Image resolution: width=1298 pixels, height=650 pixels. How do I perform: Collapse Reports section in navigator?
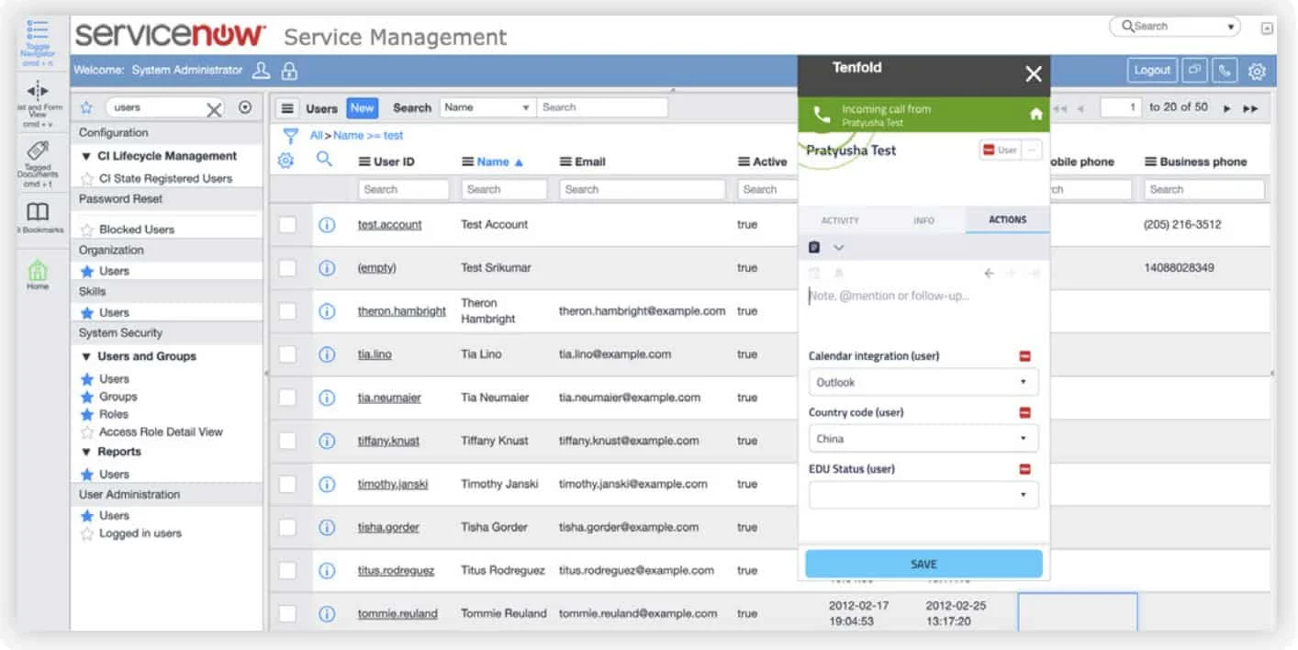pyautogui.click(x=86, y=452)
